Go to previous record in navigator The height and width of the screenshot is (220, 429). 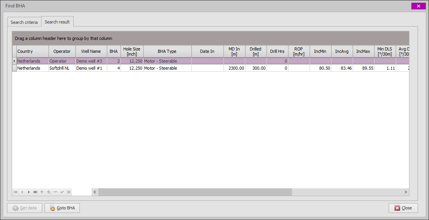pos(22,192)
